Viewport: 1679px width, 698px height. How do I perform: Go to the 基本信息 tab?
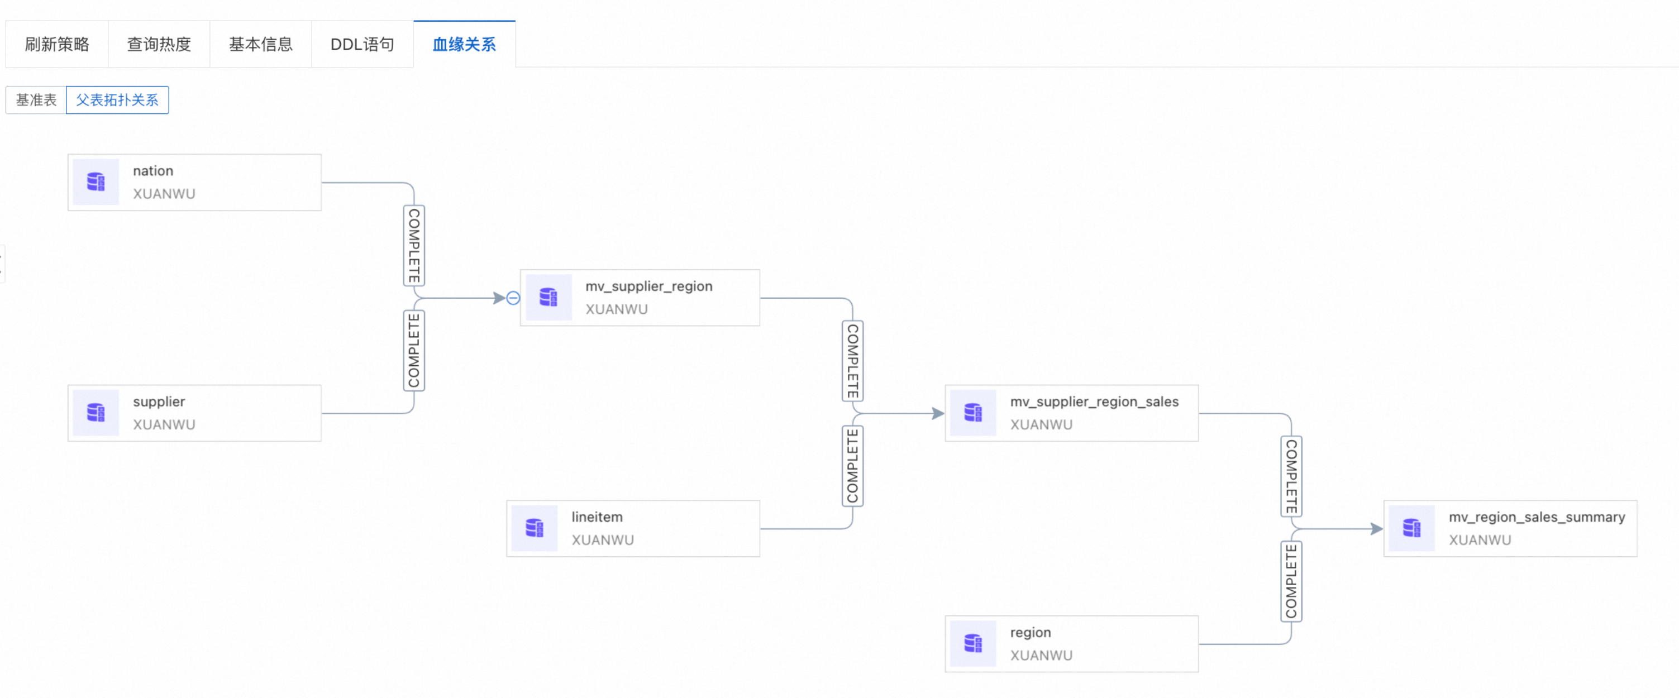pos(260,44)
